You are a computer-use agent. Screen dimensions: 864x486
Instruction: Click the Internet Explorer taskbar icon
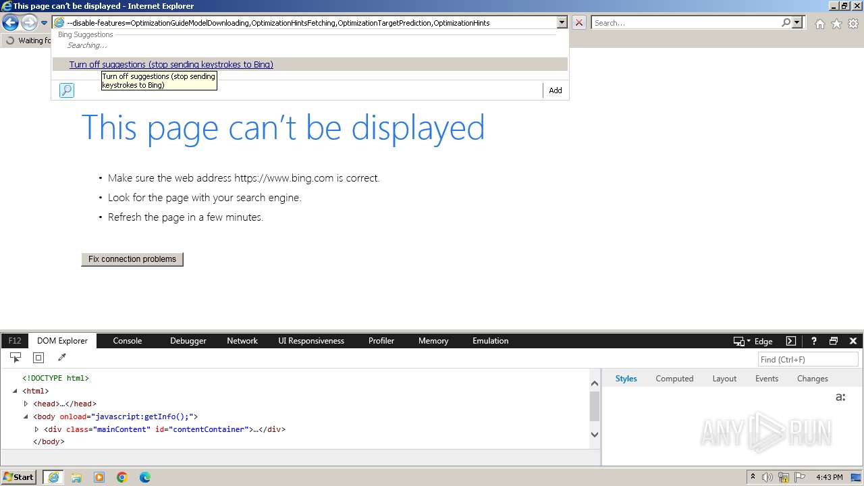click(x=53, y=477)
